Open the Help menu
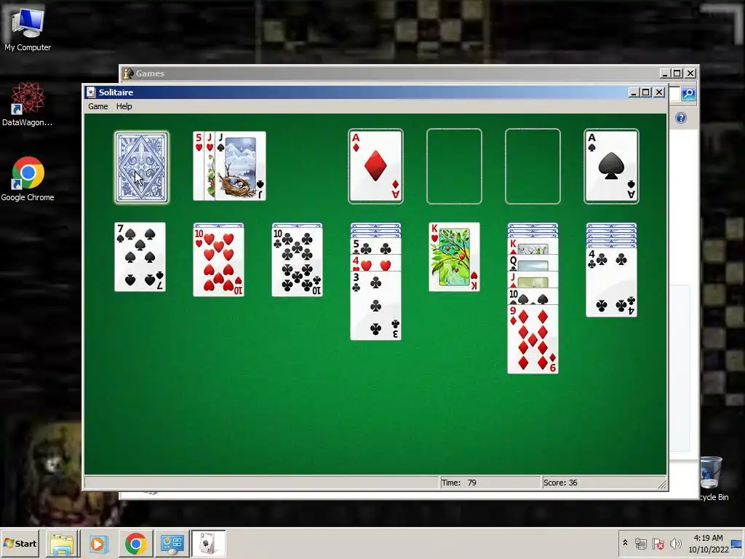The width and height of the screenshot is (745, 559). [124, 106]
